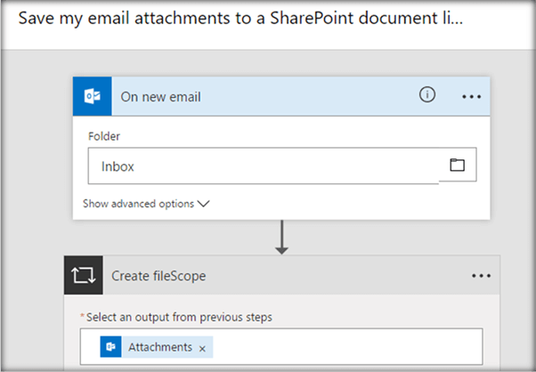
Task: Click the Inbox folder input field
Action: pyautogui.click(x=263, y=166)
